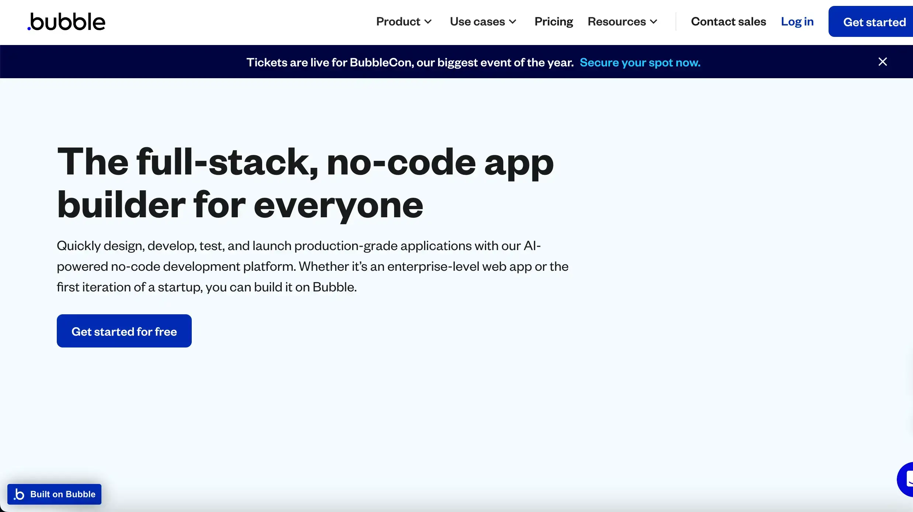Open the Resources dropdown menu
913x512 pixels.
(x=622, y=22)
